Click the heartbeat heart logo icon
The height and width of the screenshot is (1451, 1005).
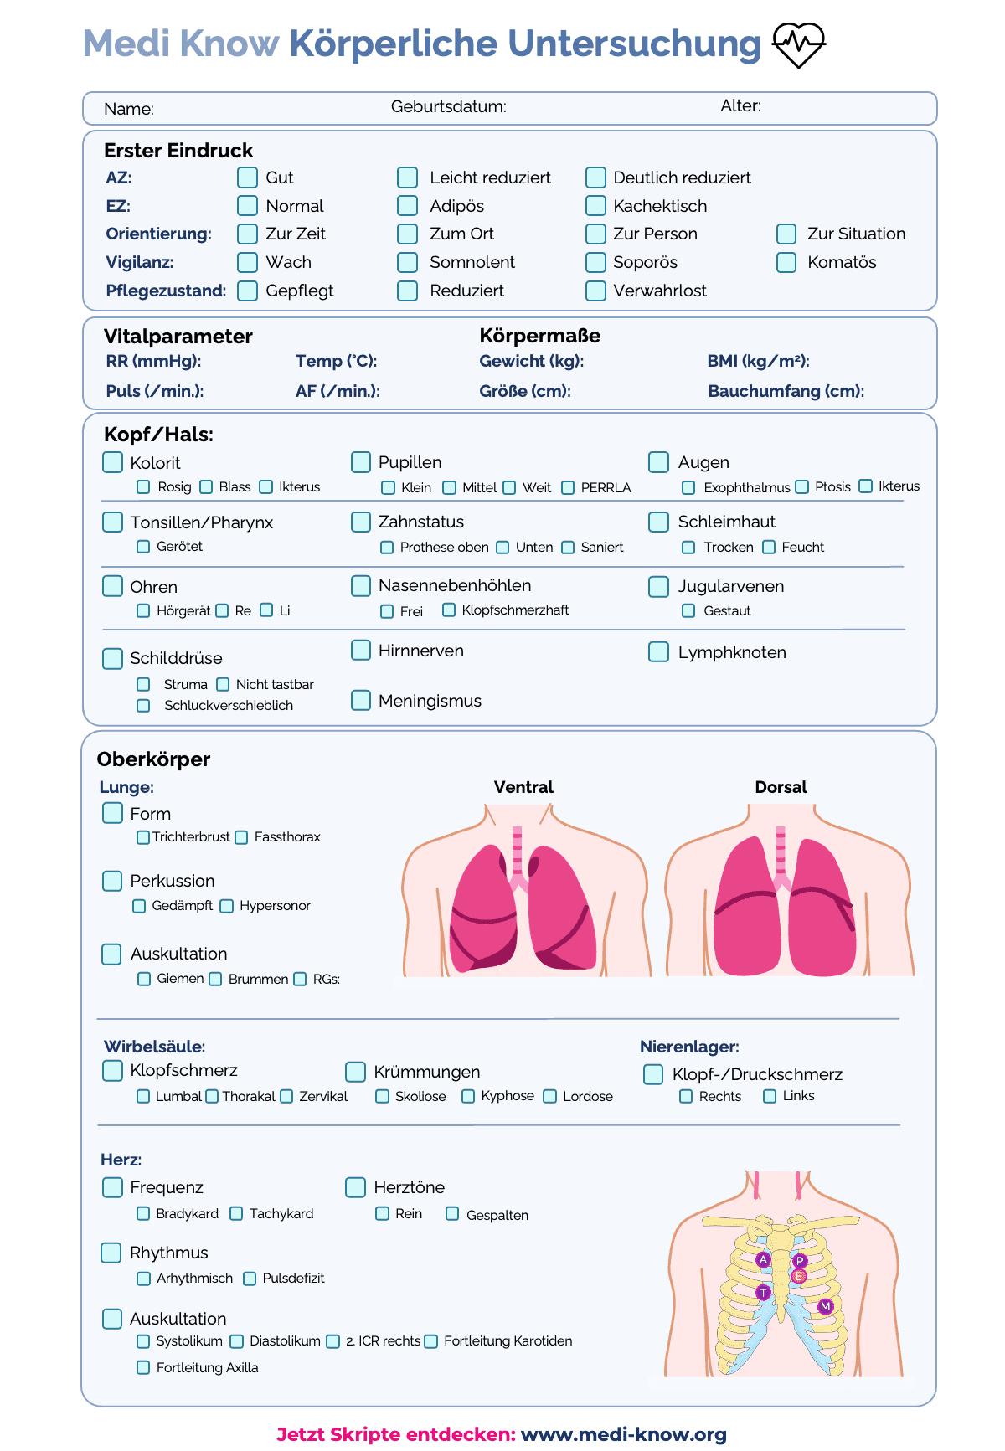(798, 44)
